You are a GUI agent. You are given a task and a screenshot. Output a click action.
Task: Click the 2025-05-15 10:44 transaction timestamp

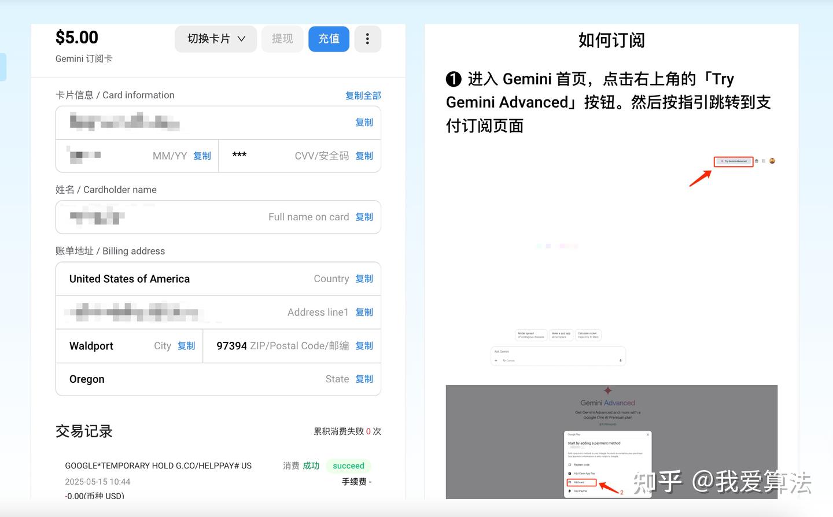pos(98,482)
